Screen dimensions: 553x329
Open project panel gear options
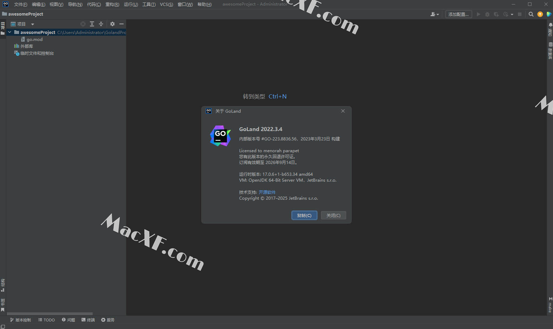[112, 24]
